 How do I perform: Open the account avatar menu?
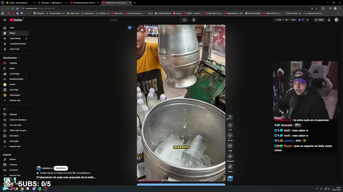(337, 20)
